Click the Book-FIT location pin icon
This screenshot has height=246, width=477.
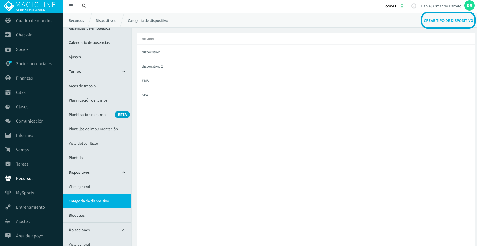tap(402, 6)
